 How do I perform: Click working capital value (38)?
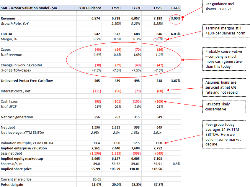pos(98,65)
